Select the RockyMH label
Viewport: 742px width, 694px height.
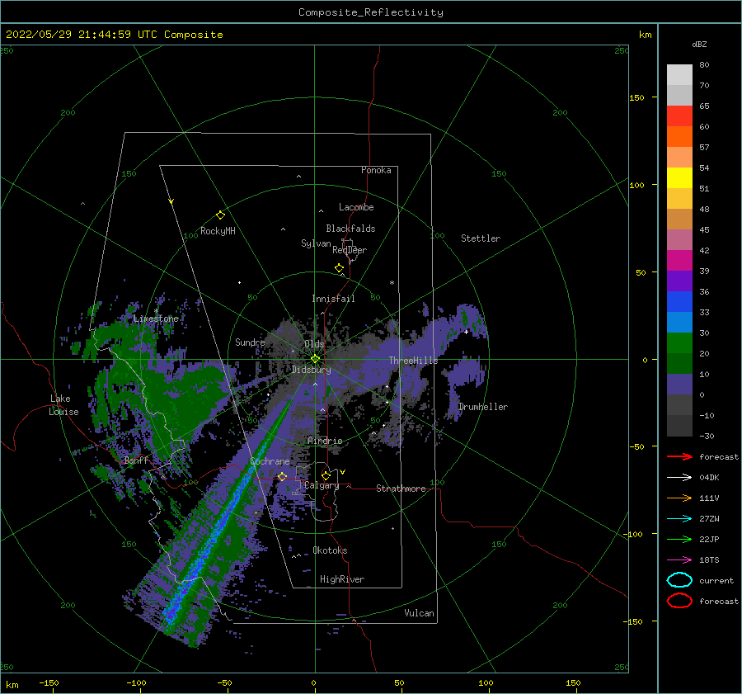(x=218, y=231)
